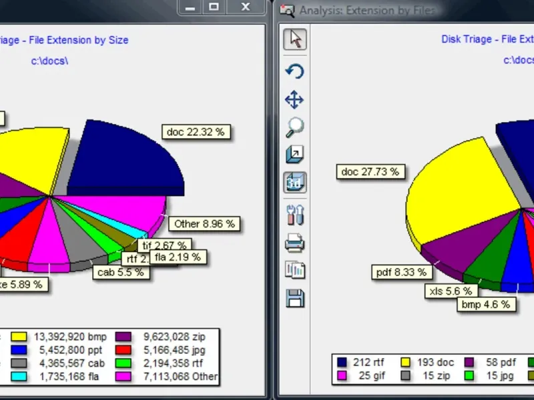Click the doc 27.73 % label
The height and width of the screenshot is (400, 534).
[370, 172]
